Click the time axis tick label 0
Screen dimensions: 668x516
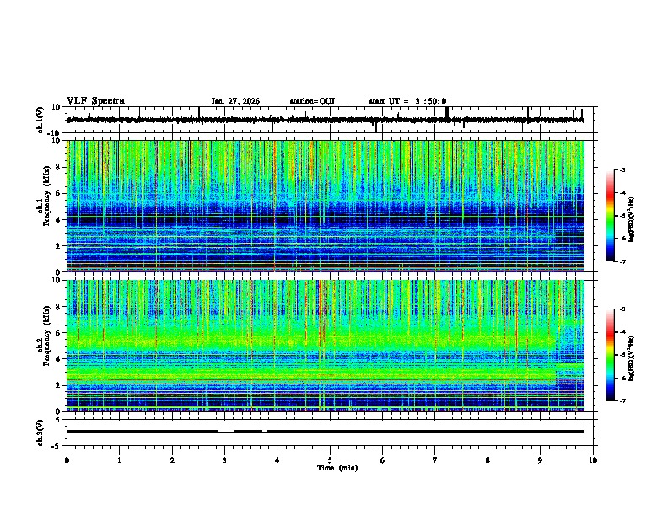67,460
